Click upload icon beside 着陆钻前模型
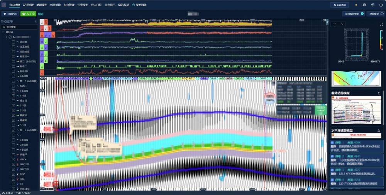The height and width of the screenshot is (195, 386). coord(379,93)
